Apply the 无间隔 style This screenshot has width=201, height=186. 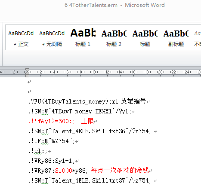point(52,38)
